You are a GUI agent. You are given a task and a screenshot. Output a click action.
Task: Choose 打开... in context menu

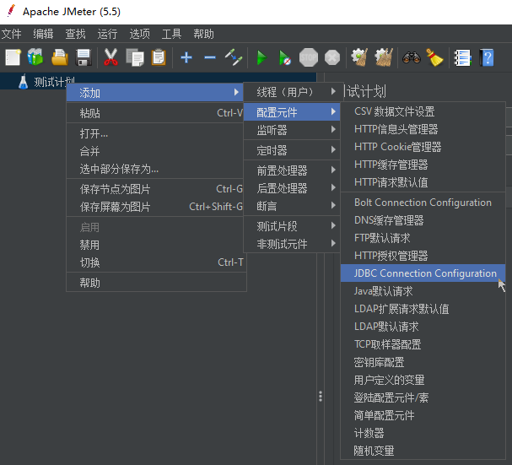(156, 133)
